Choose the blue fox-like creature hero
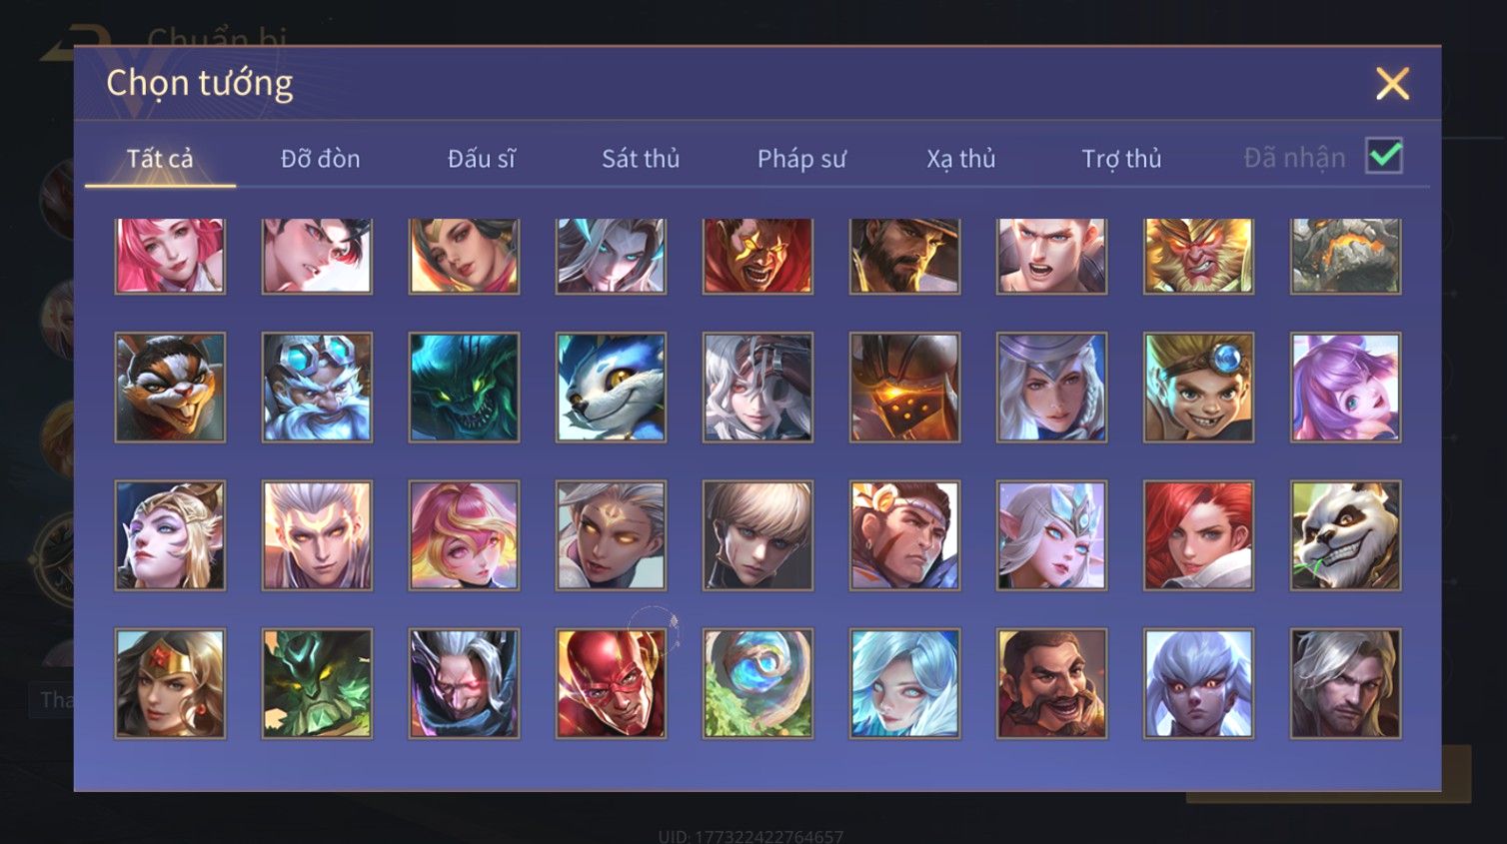Image resolution: width=1507 pixels, height=844 pixels. tap(611, 388)
